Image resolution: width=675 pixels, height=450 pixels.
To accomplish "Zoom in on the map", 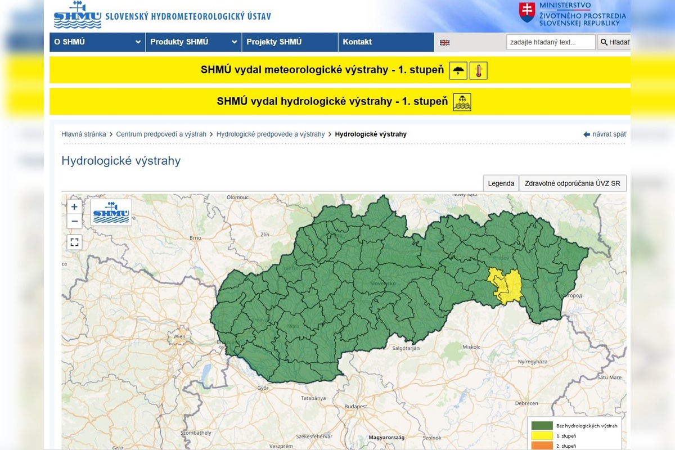I will 74,207.
